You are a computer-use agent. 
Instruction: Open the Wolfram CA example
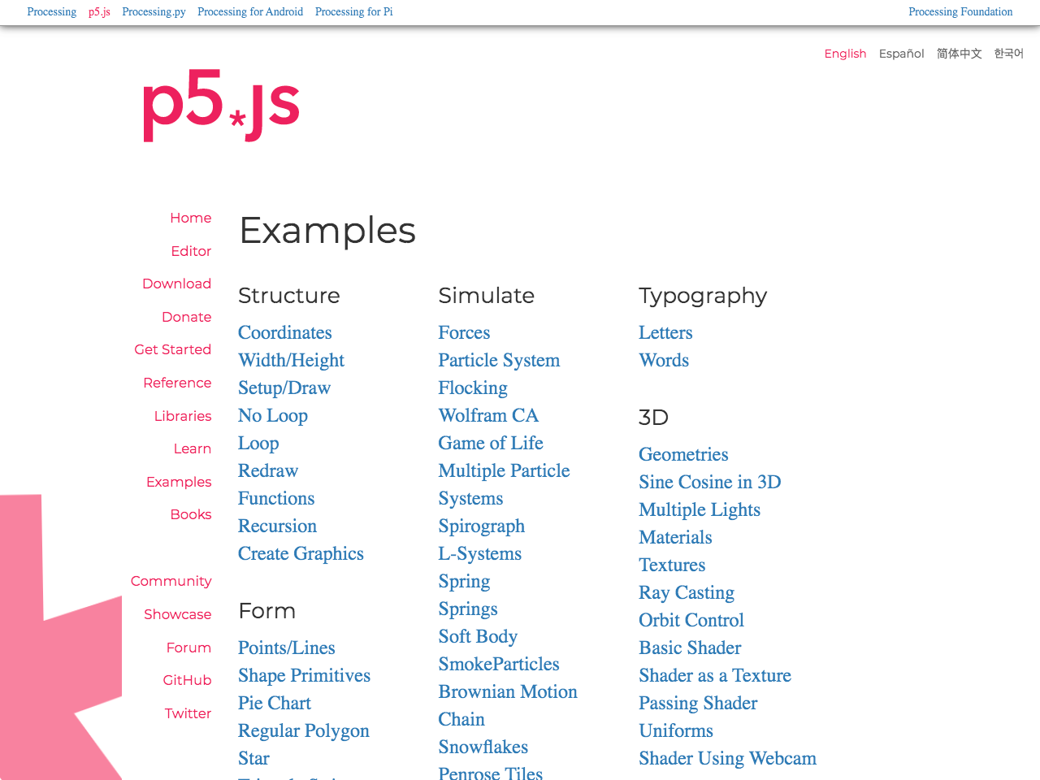pos(488,415)
